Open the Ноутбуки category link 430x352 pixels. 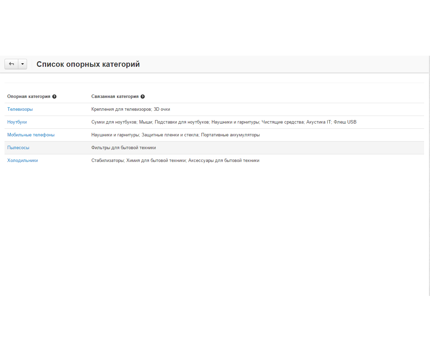[x=17, y=122]
